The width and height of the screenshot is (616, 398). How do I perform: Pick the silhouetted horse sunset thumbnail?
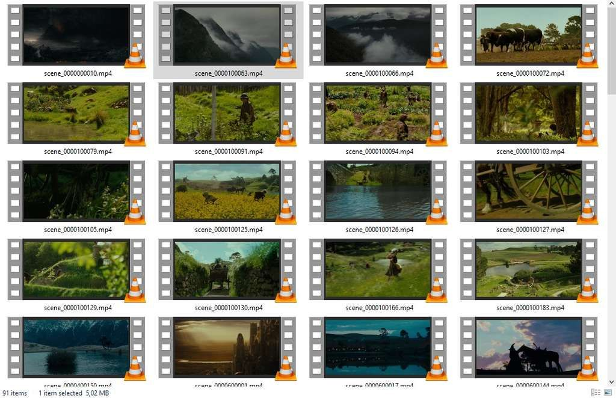(x=529, y=347)
